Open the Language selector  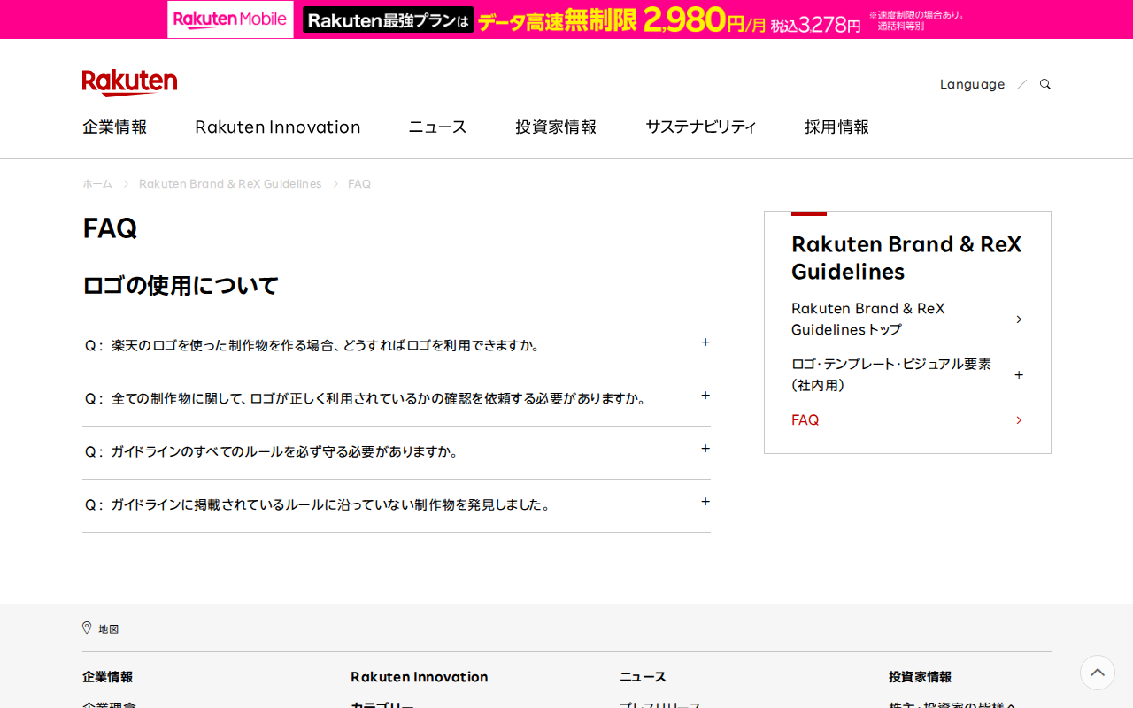point(972,83)
